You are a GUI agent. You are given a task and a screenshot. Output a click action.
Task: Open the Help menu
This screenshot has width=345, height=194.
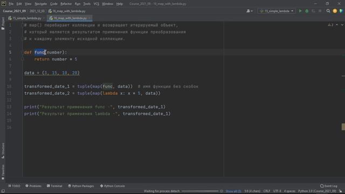(120, 4)
